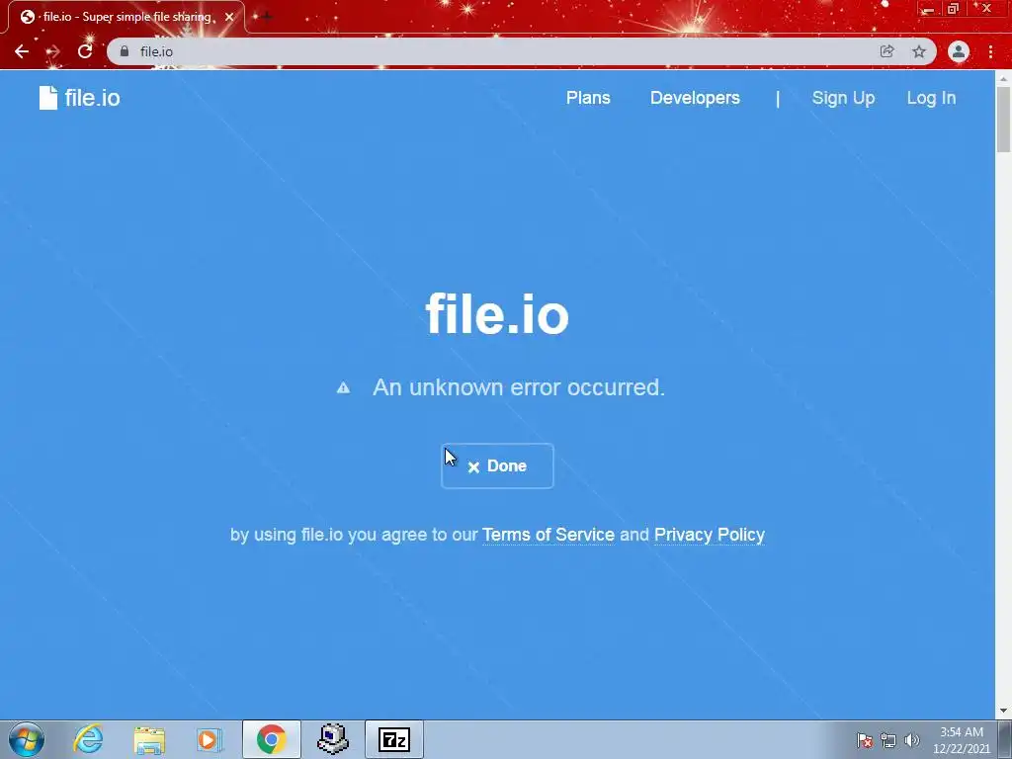Viewport: 1012px width, 759px height.
Task: Go to Log In
Action: [931, 98]
